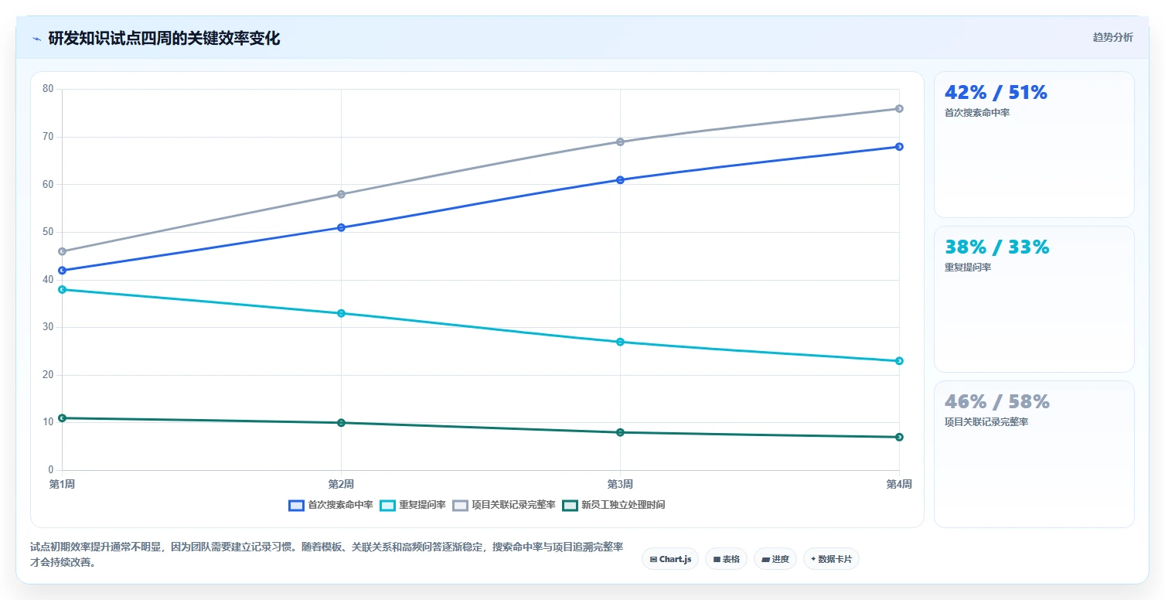The width and height of the screenshot is (1165, 600).
Task: Toggle 重复提问率 legend item
Action: [412, 505]
